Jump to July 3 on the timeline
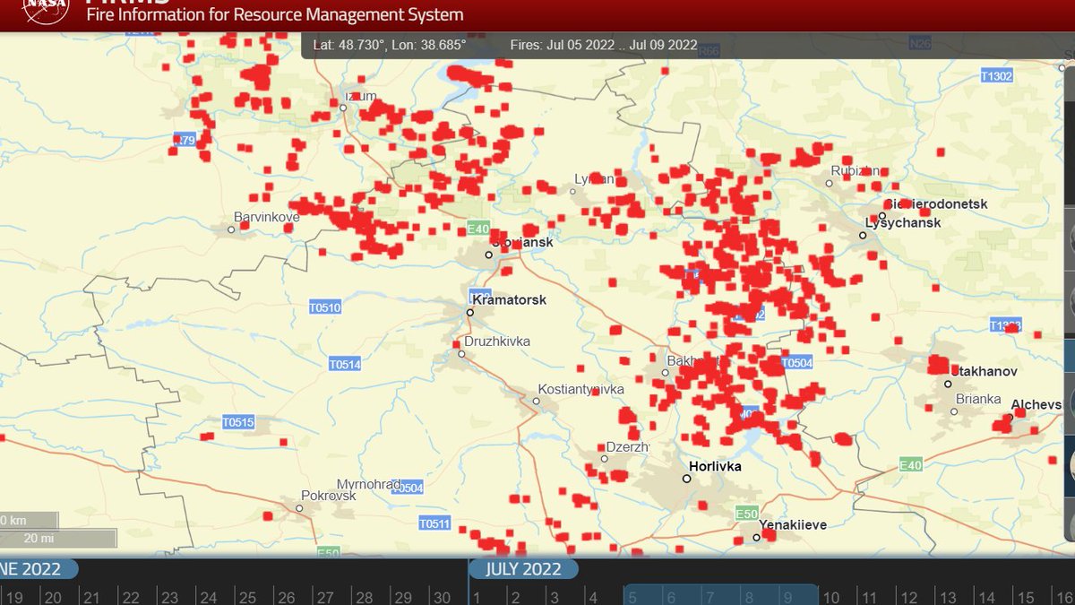Screen dimensions: 1075x605 [554, 597]
